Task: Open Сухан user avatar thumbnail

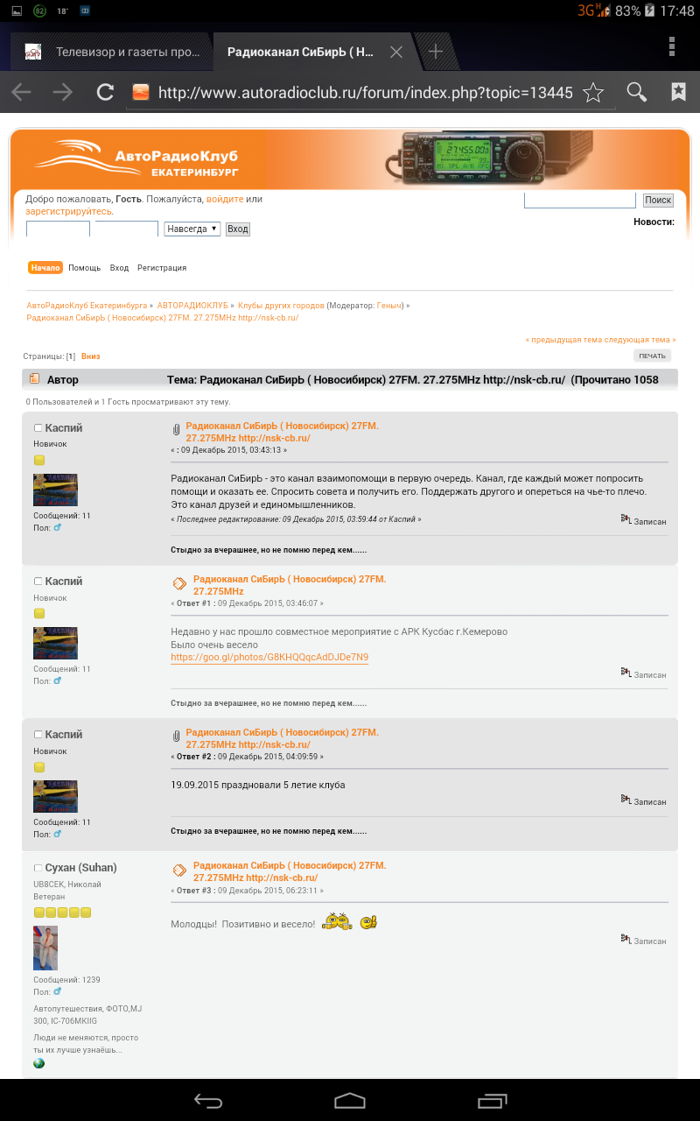Action: pos(45,948)
